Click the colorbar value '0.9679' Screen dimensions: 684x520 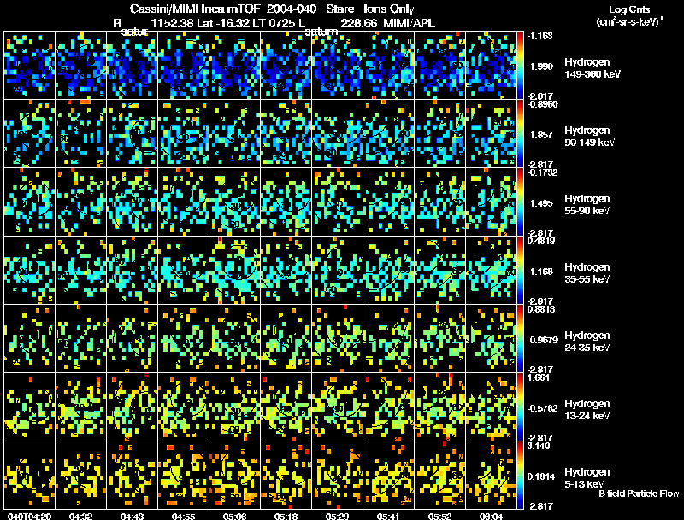[544, 340]
